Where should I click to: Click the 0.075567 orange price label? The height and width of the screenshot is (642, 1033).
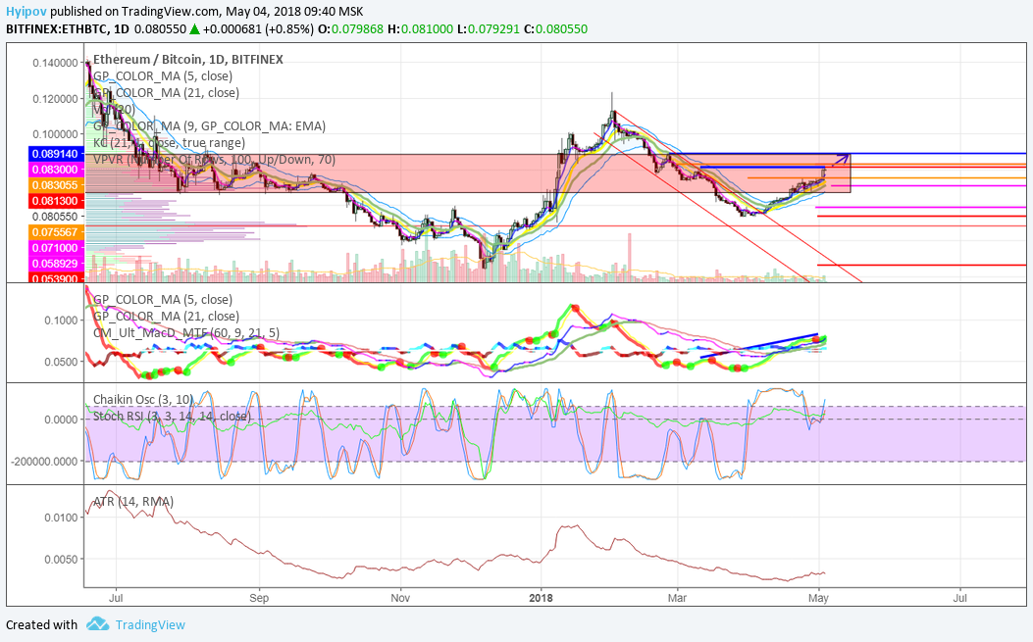(56, 232)
